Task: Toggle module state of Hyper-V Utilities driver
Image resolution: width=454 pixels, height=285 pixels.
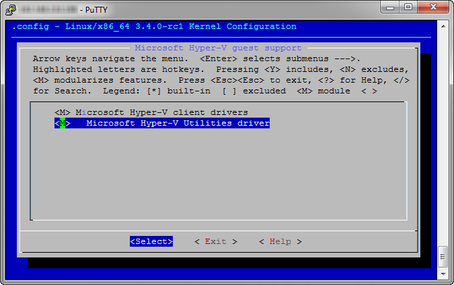Action: tap(63, 123)
